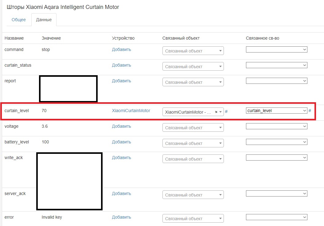Click Добавить link in command row
The width and height of the screenshot is (324, 226).
point(121,49)
